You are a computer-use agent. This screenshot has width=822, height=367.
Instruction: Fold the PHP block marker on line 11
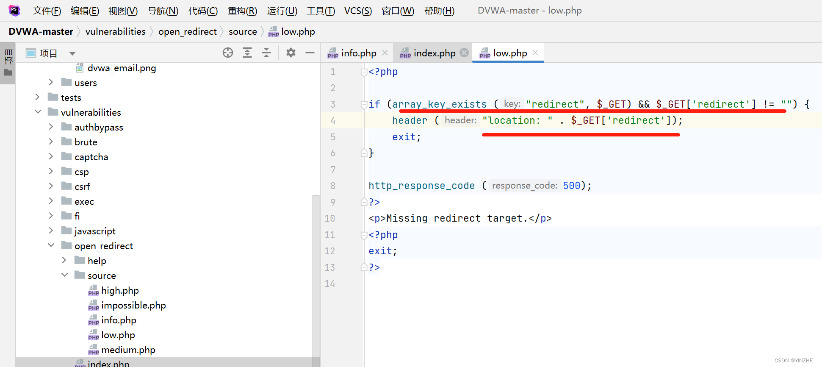(364, 235)
